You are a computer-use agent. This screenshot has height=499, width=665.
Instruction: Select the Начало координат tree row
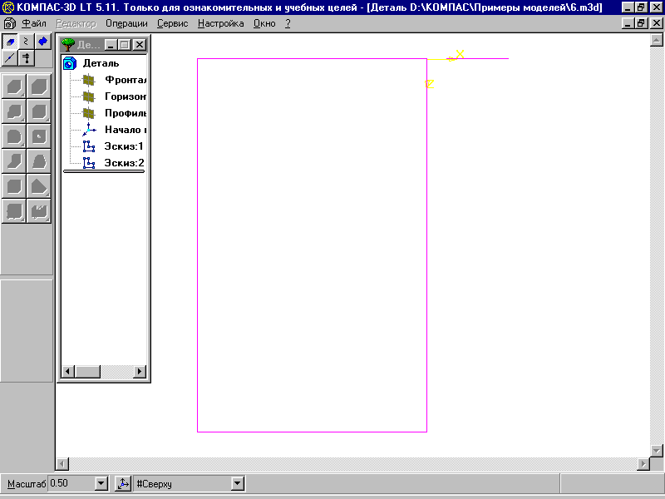115,130
